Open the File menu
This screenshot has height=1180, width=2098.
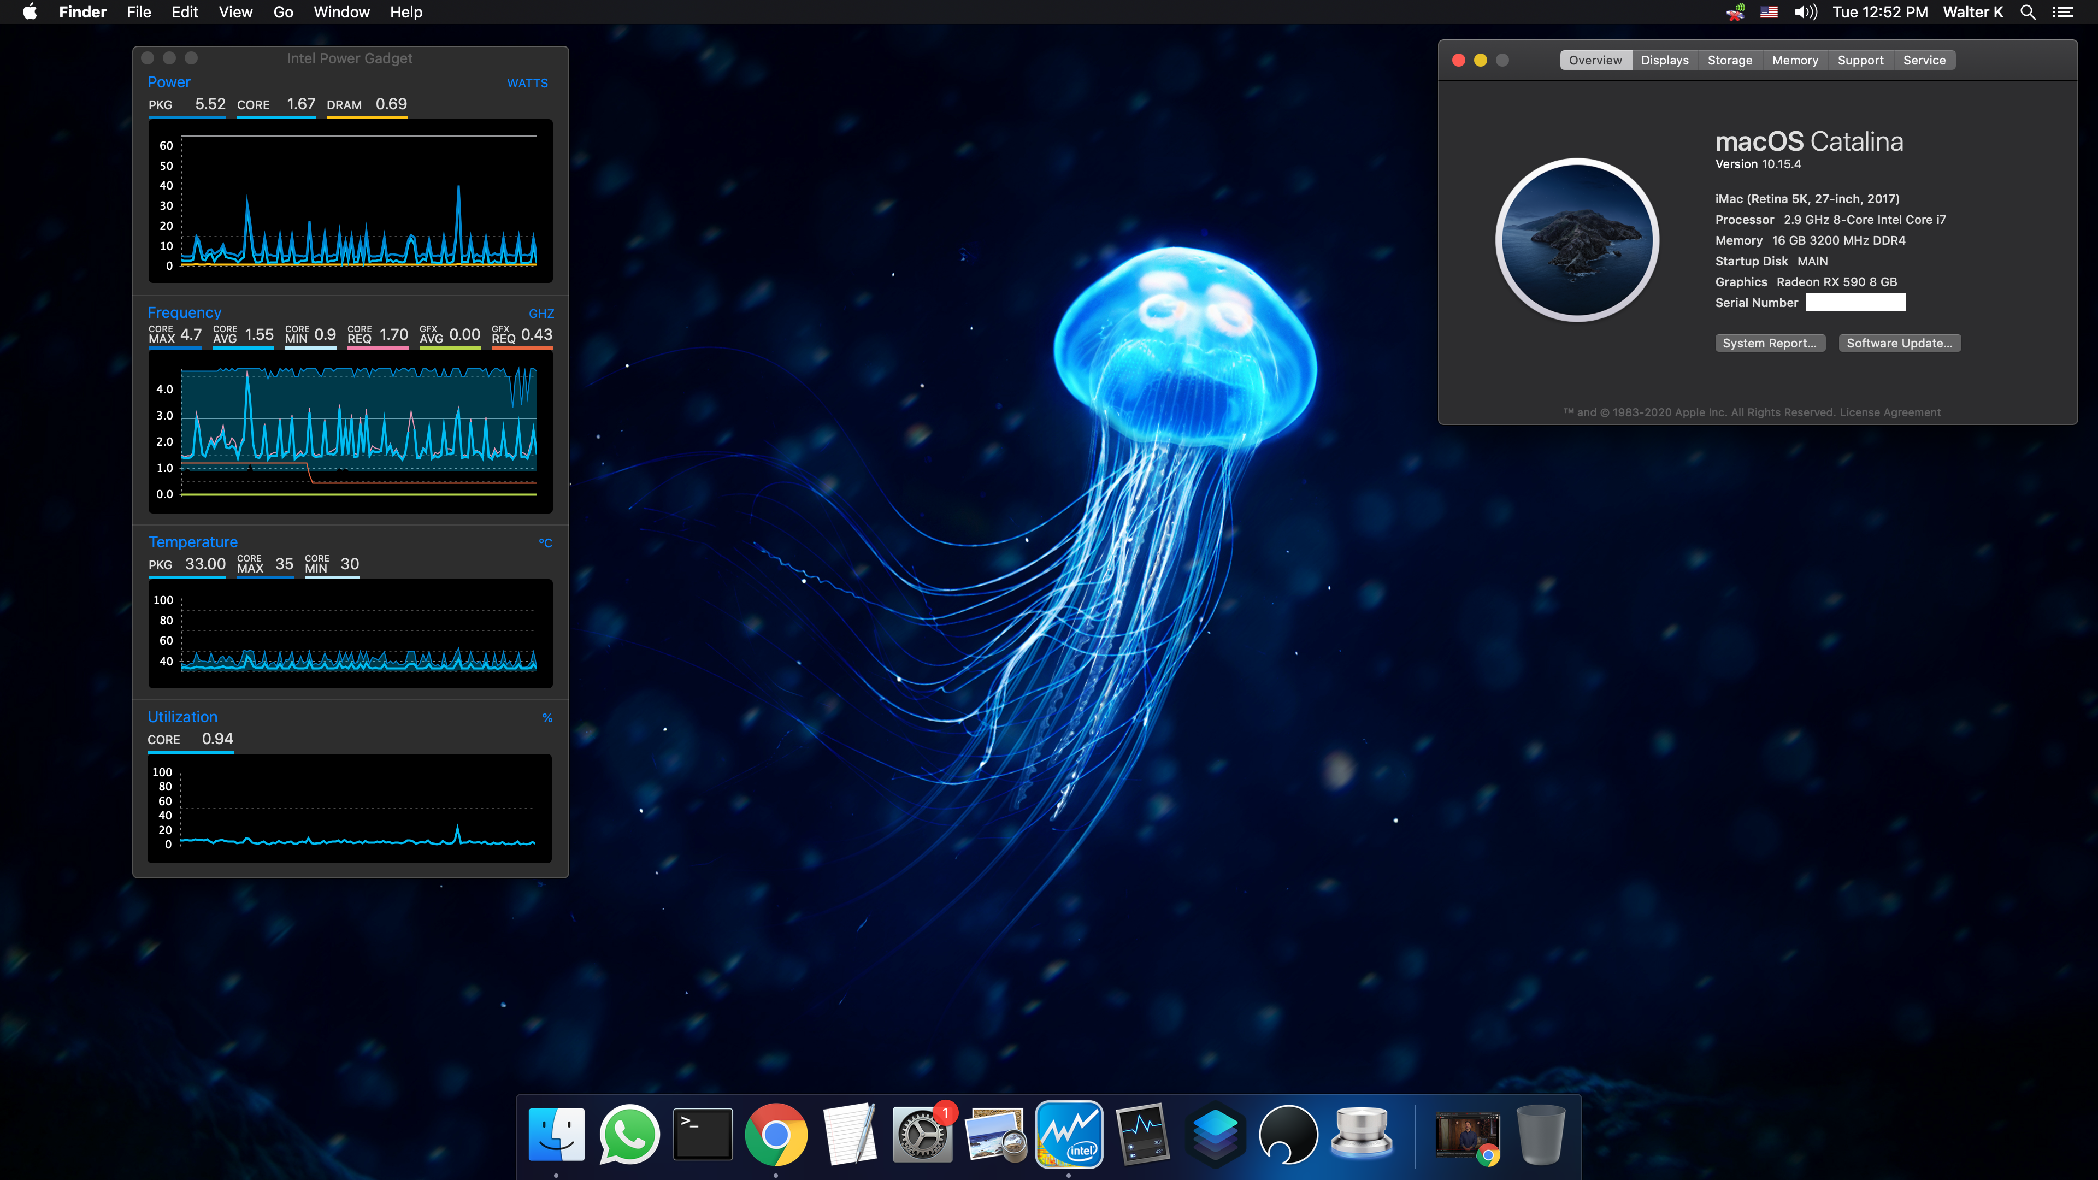pos(139,12)
